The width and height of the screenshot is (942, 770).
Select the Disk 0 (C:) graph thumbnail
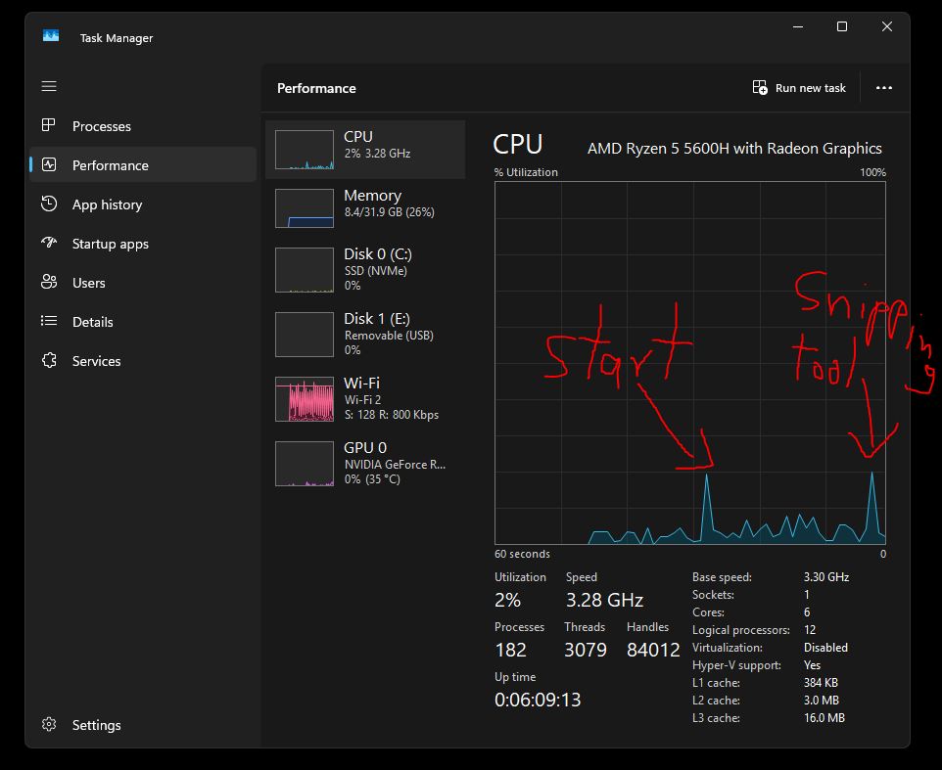[x=305, y=269]
